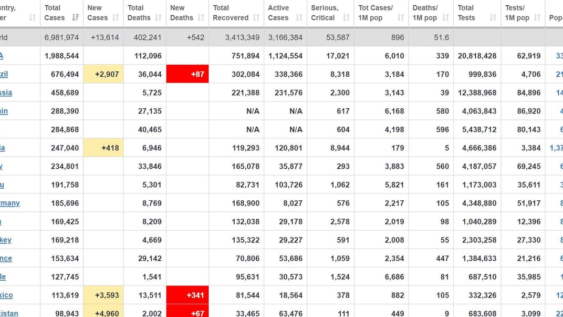563x317 pixels.
Task: Open the Mexico country link
Action: (6, 295)
